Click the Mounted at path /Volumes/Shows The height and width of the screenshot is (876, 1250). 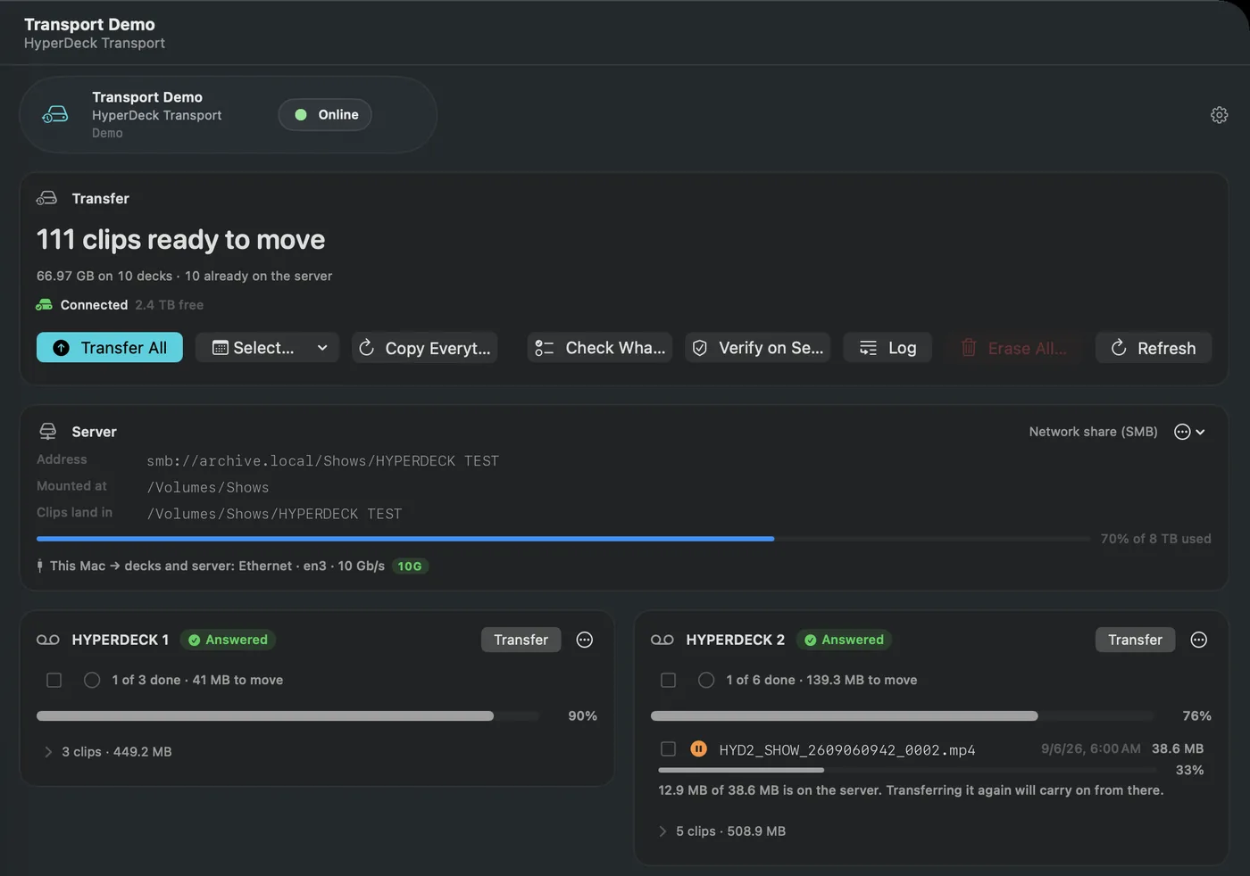point(208,488)
